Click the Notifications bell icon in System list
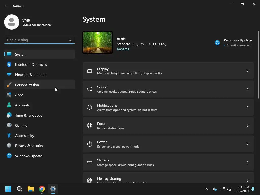260x195 pixels. point(90,107)
